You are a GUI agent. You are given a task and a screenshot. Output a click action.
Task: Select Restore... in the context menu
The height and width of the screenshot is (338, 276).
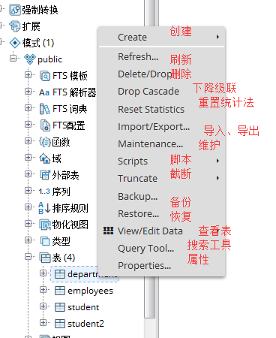(162, 214)
